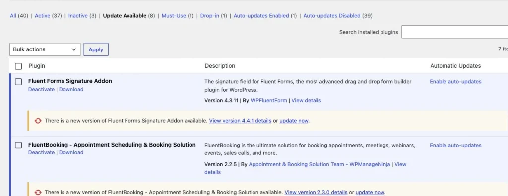
Task: Filter by Active plugins
Action: point(43,15)
